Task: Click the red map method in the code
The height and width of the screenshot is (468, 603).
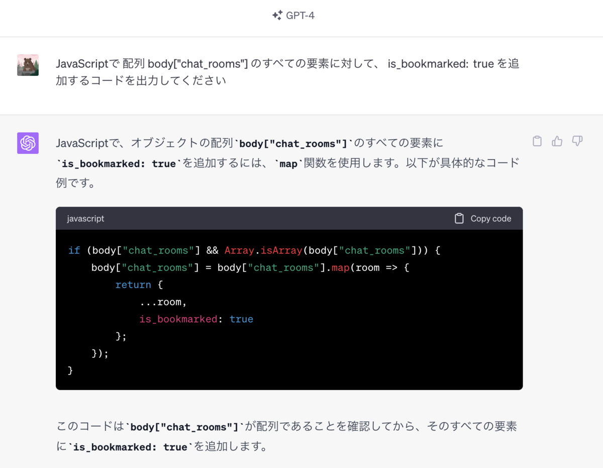Action: pyautogui.click(x=340, y=267)
